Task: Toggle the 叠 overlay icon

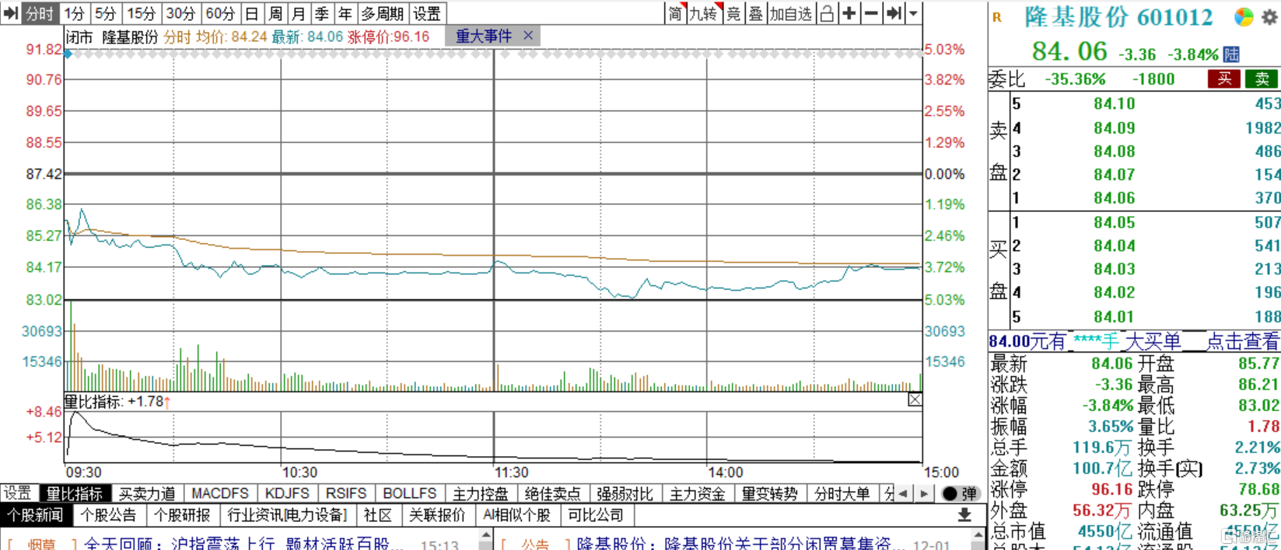Action: click(x=755, y=13)
